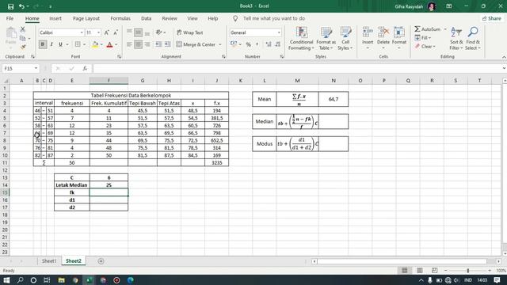This screenshot has height=285, width=507.
Task: Apply the fill color bucket
Action: (x=95, y=44)
